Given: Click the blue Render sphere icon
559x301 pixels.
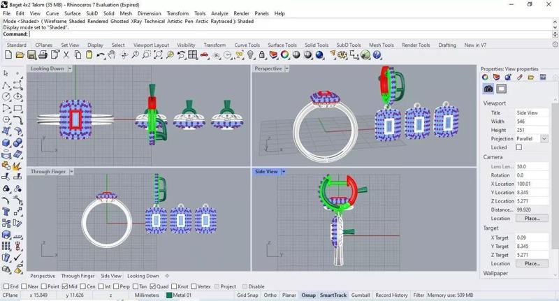Looking at the screenshot, I should (x=319, y=55).
